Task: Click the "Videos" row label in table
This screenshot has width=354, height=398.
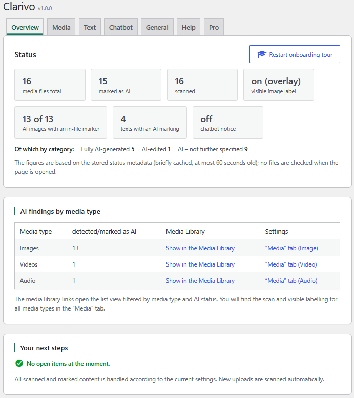Action: pos(29,264)
